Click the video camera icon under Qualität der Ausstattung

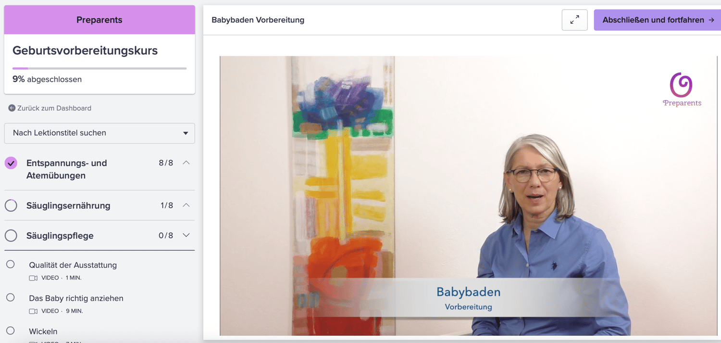[x=33, y=278]
